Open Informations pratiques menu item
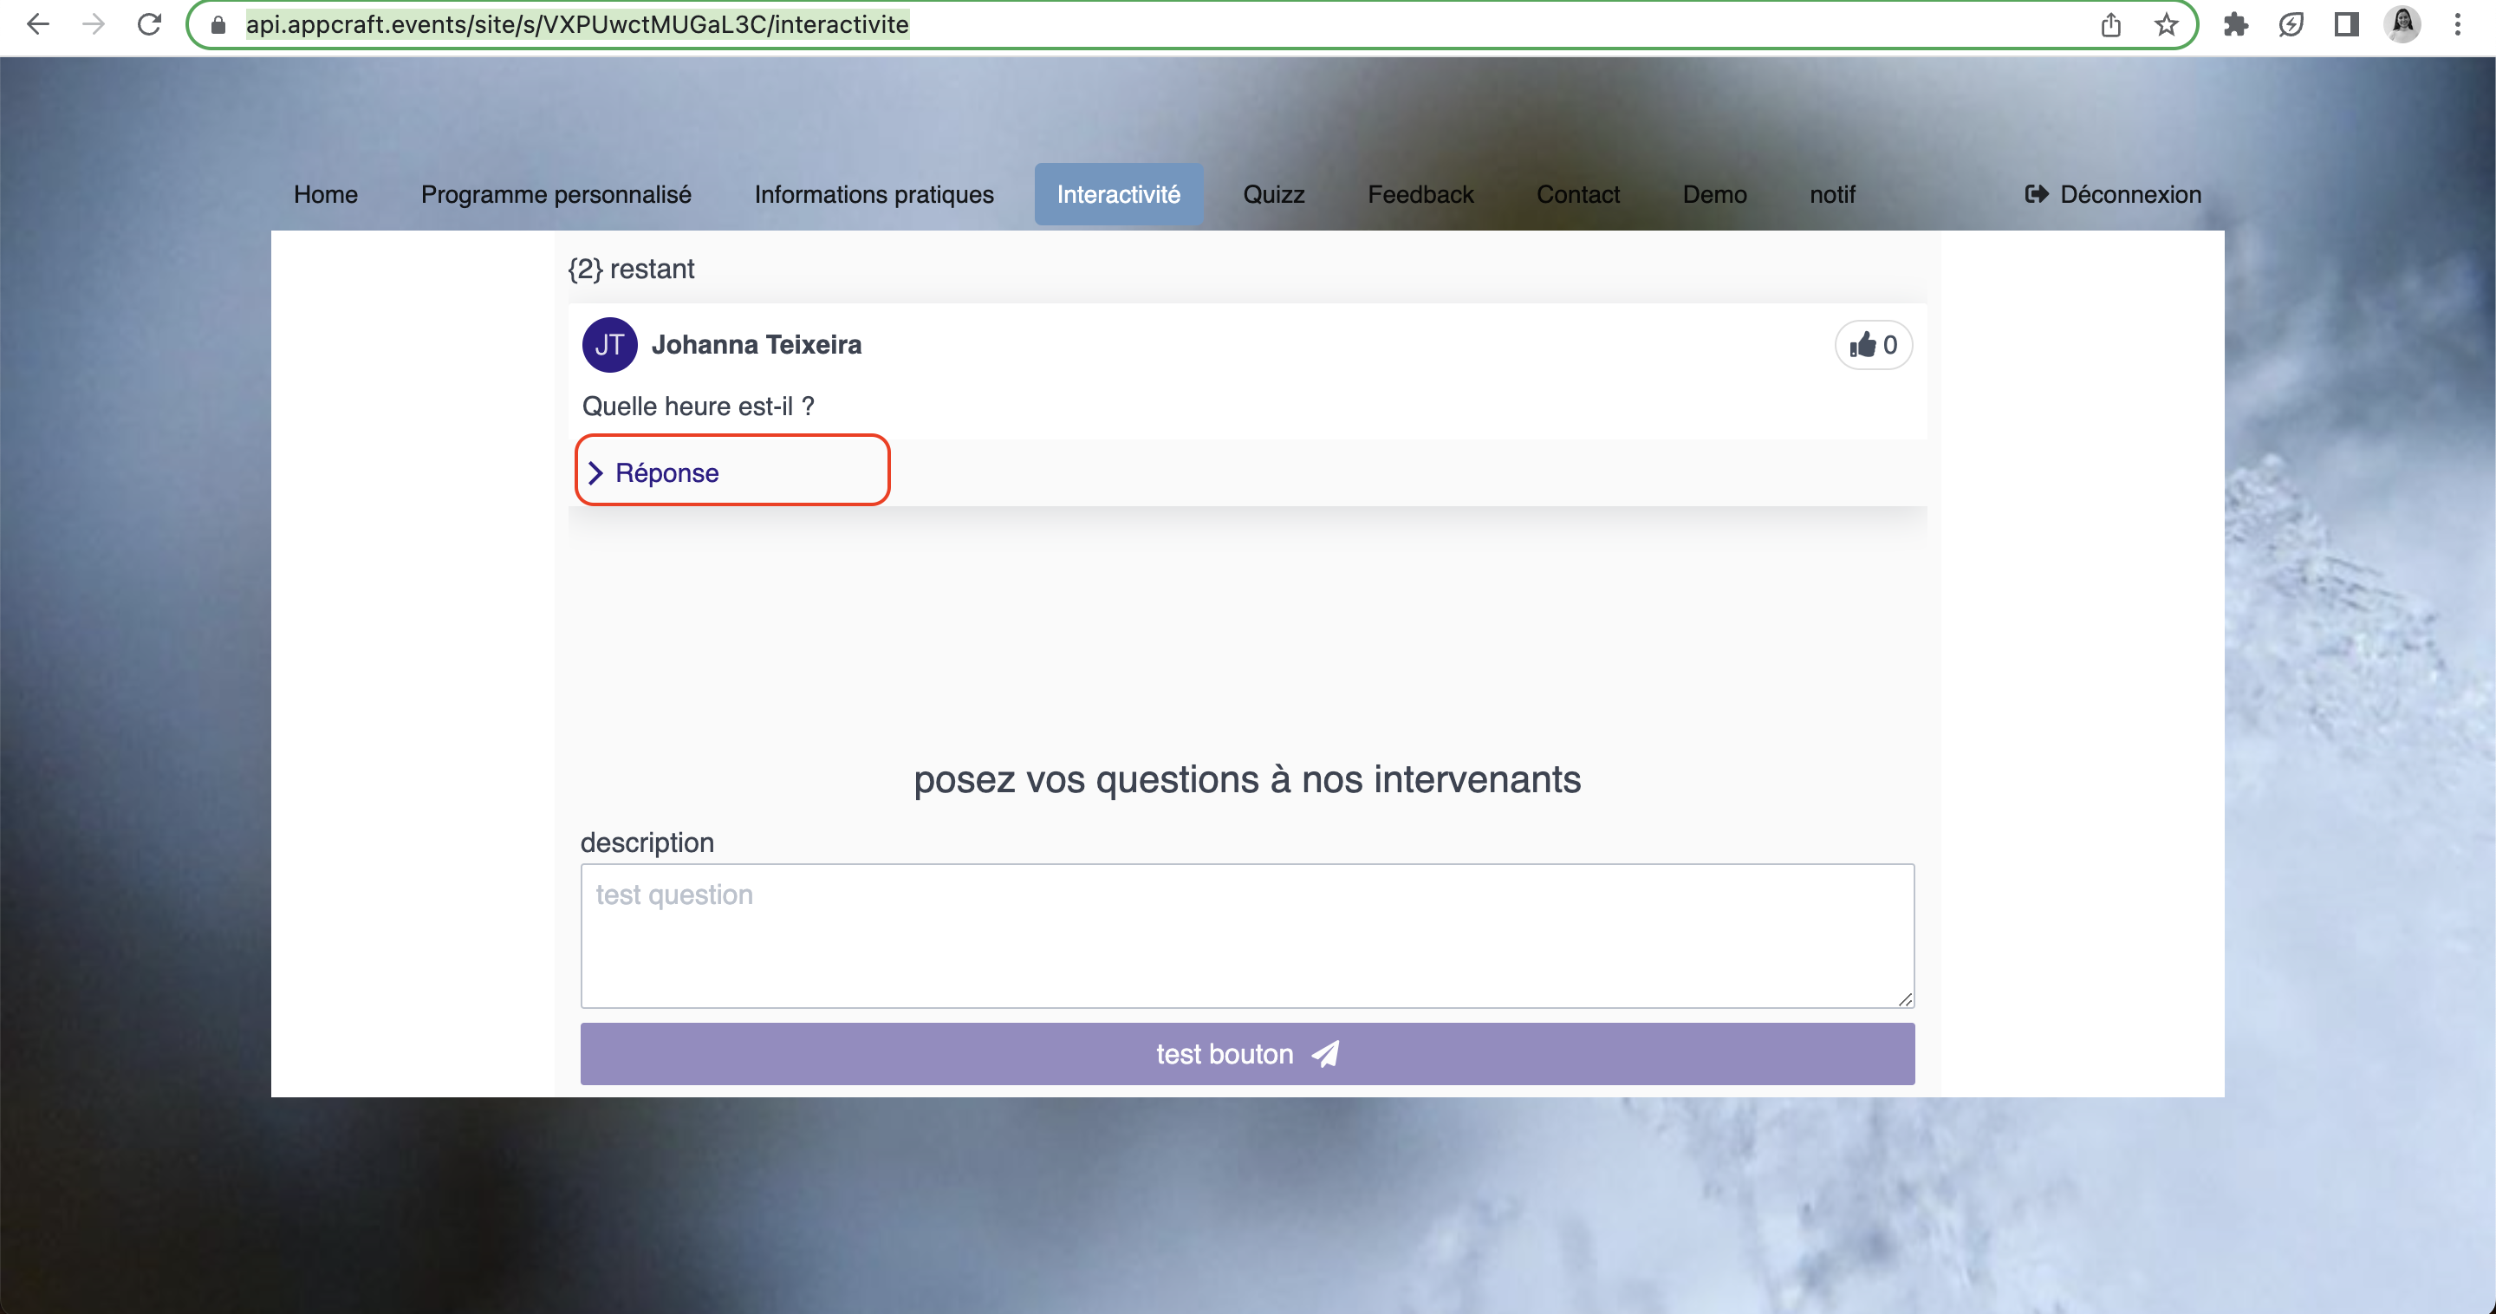 tap(873, 194)
